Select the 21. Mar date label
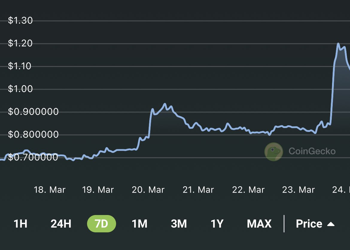Viewport: 350px width, 250px height. click(199, 190)
